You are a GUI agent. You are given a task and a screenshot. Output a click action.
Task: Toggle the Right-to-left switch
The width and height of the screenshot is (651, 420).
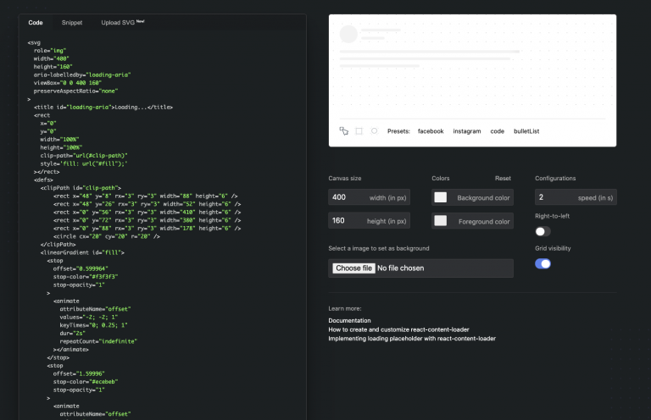click(542, 231)
